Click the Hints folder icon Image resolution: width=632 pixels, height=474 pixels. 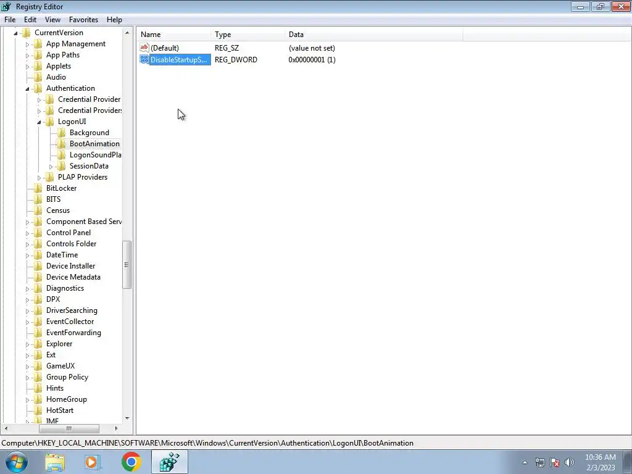pyautogui.click(x=38, y=388)
